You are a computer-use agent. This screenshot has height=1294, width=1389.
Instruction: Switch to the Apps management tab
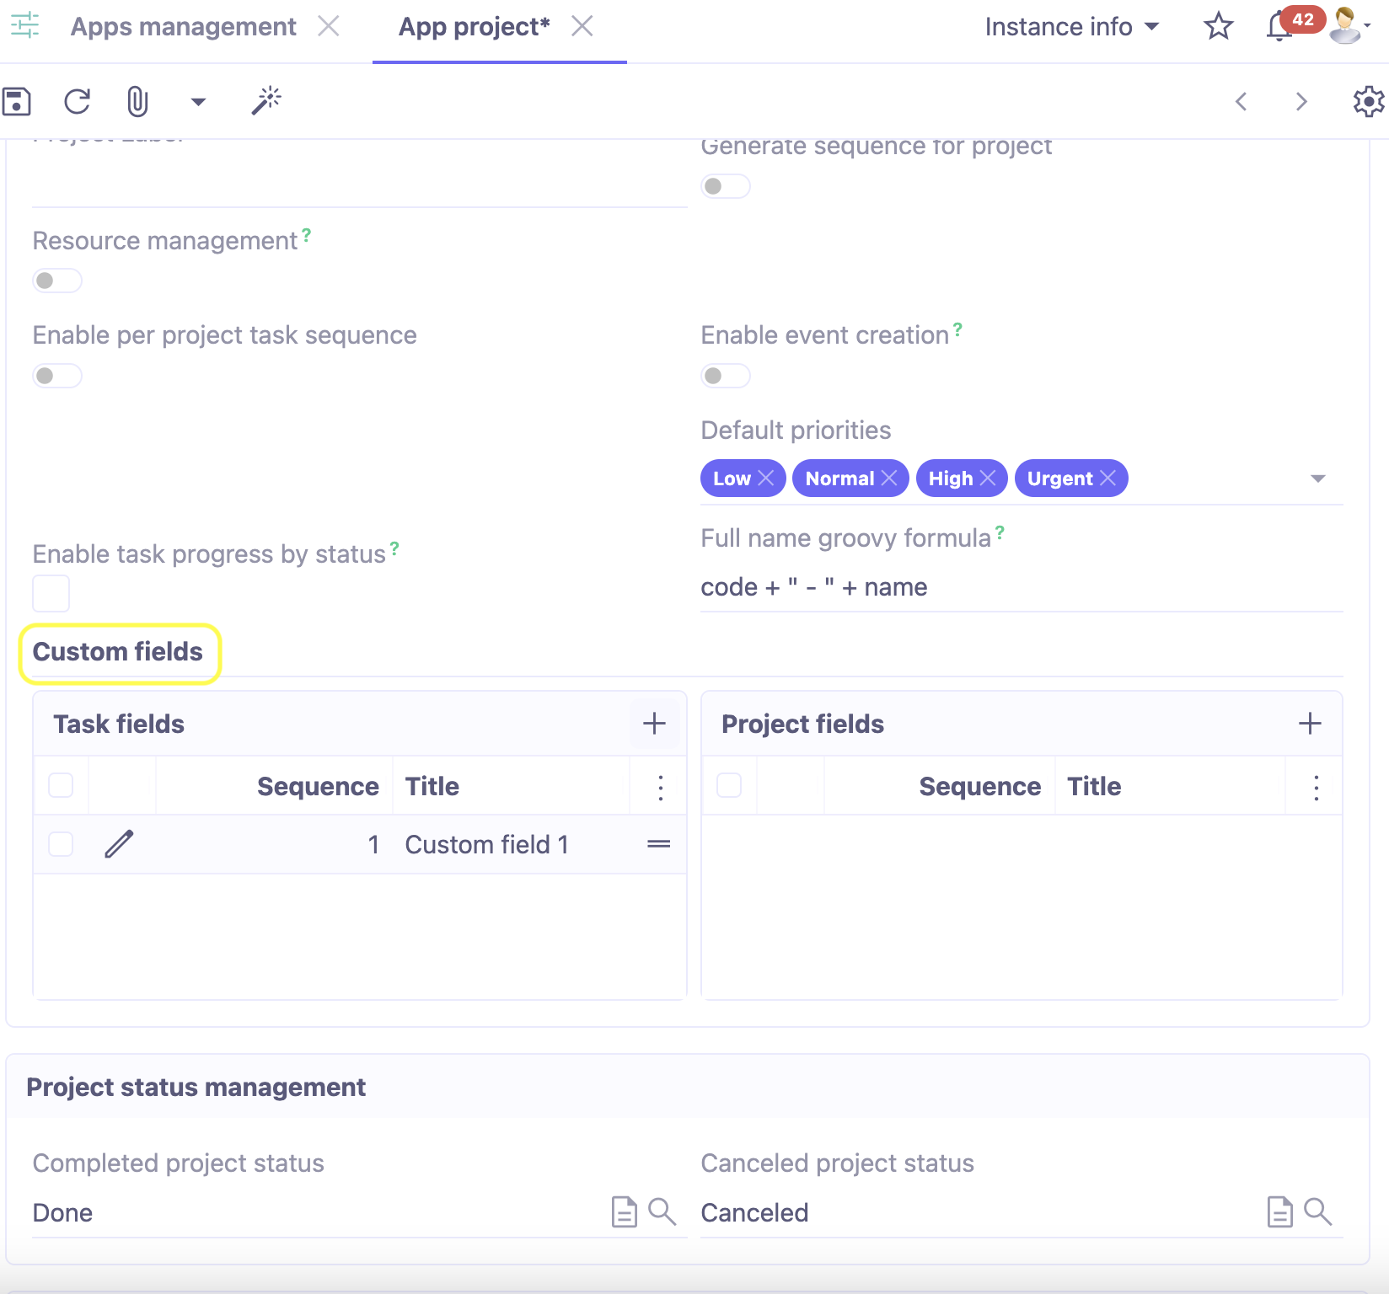[183, 26]
